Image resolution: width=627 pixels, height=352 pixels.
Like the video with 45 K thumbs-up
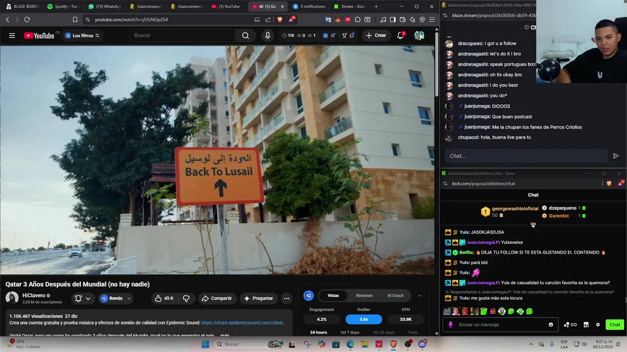coord(164,298)
